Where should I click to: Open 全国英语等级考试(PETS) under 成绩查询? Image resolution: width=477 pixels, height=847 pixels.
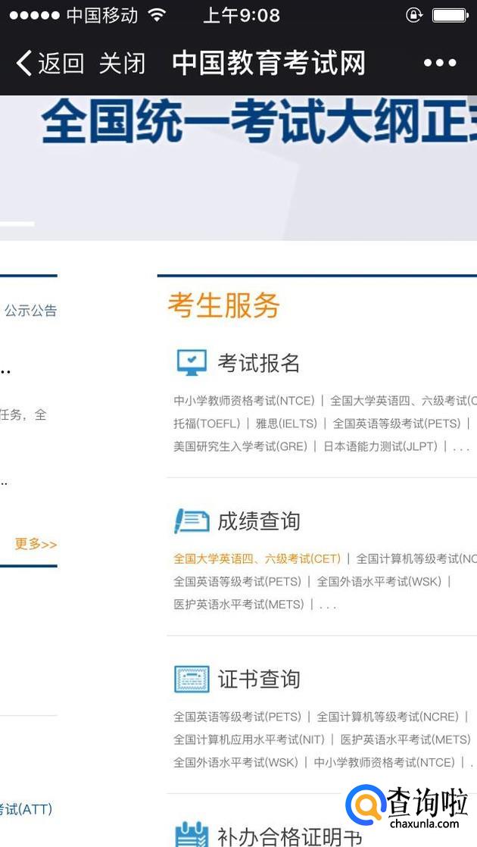[238, 581]
